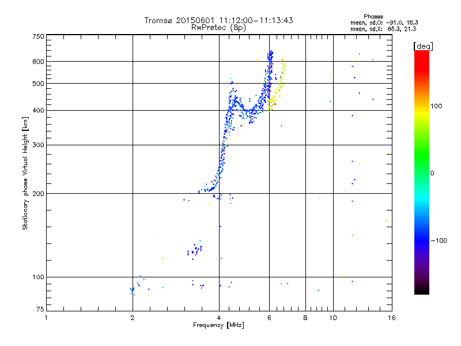
Task: Click the y-axis label '200'
Action: coord(38,194)
